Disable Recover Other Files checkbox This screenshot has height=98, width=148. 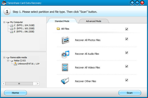tap(127, 80)
